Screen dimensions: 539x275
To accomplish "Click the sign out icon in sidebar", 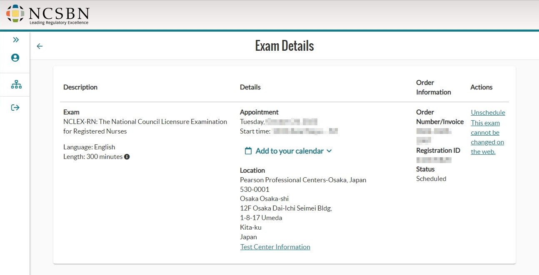I will [x=15, y=108].
